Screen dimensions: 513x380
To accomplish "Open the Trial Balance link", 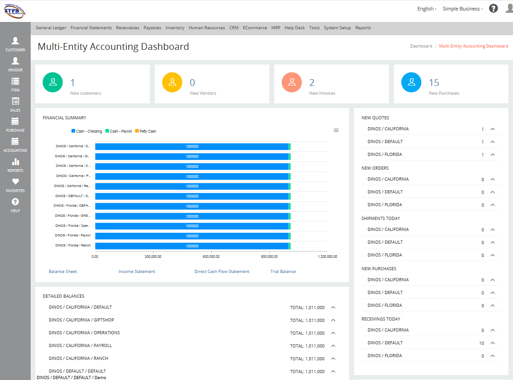I will (283, 272).
